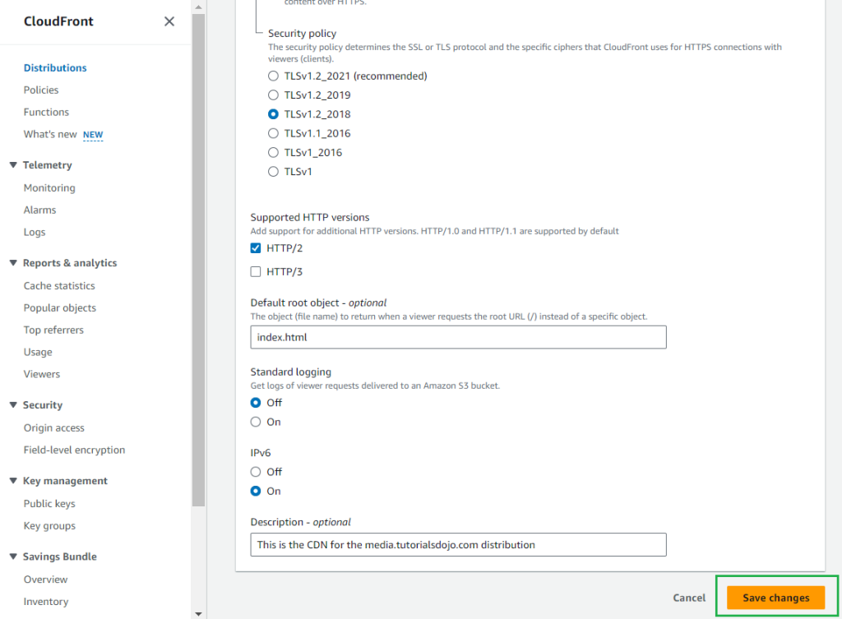This screenshot has height=619, width=842.
Task: Uncheck the HTTP/2 checkbox
Action: coord(256,248)
